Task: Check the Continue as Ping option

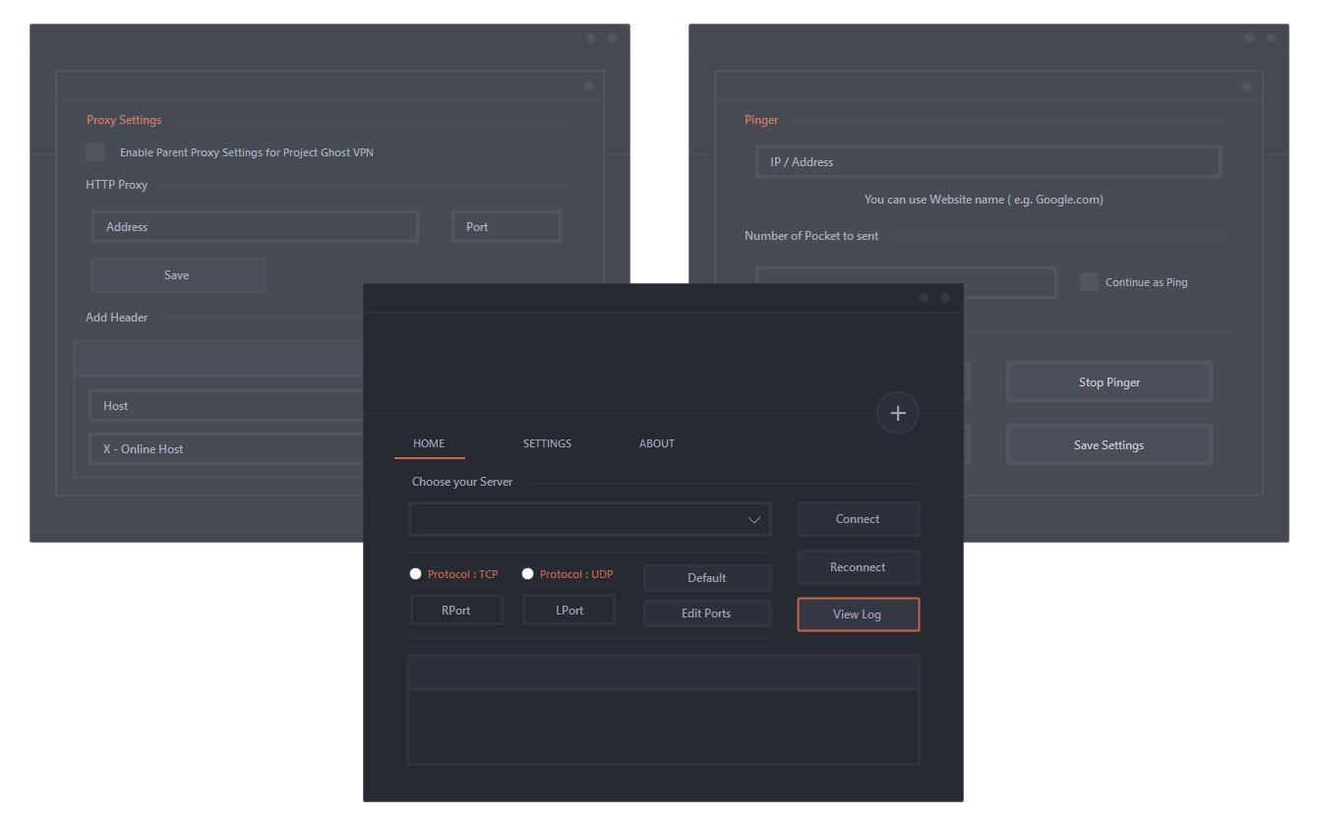Action: point(1089,281)
